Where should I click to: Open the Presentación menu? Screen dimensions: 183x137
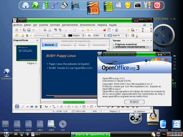tap(87, 25)
